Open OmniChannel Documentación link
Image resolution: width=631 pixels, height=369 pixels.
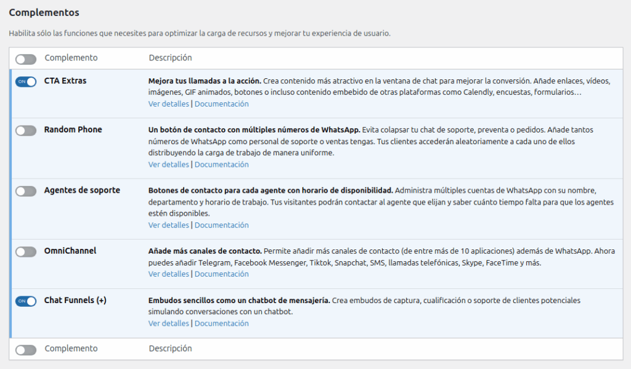221,274
